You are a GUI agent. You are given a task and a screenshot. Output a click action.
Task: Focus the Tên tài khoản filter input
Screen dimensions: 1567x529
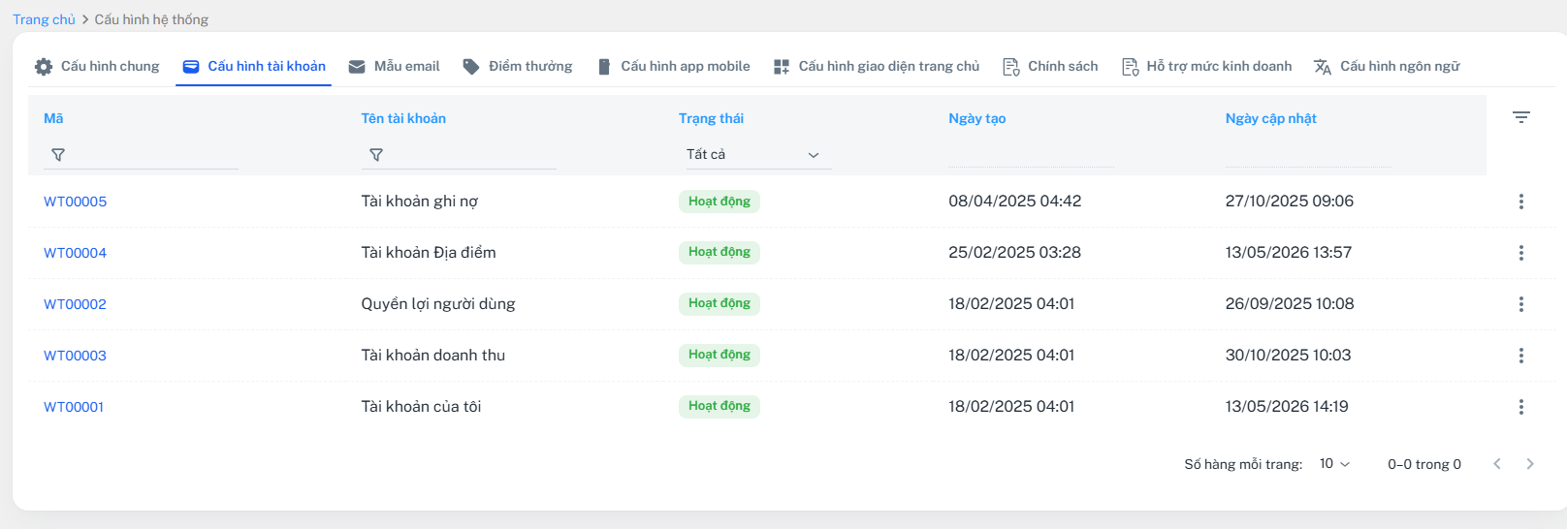click(x=459, y=155)
